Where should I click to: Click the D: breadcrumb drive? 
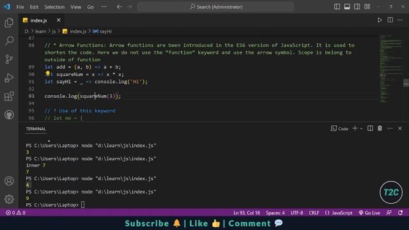click(27, 31)
